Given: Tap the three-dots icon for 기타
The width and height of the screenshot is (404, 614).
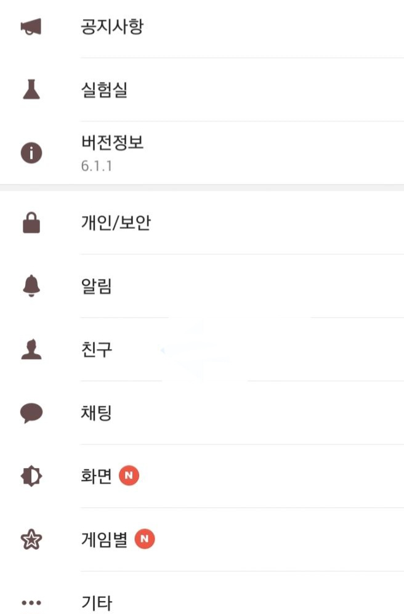Looking at the screenshot, I should 31,603.
